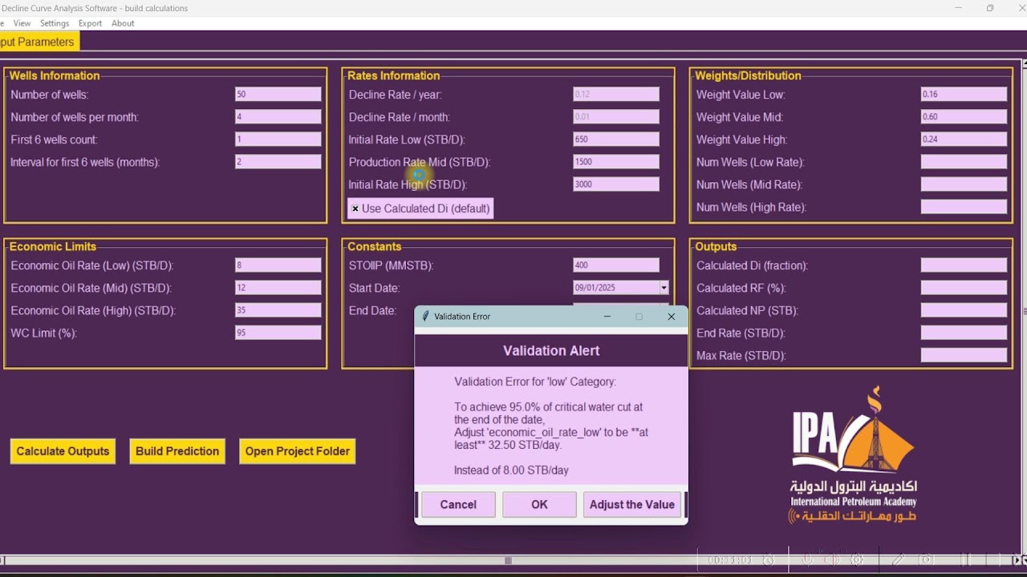The image size is (1027, 577).
Task: Click the recorder microphone icon
Action: pyautogui.click(x=806, y=559)
